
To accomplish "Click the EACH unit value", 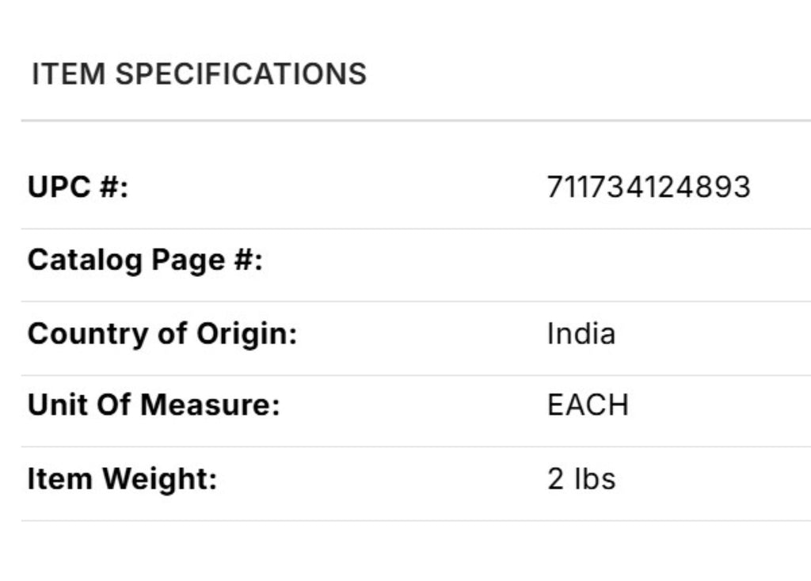I will (x=588, y=405).
